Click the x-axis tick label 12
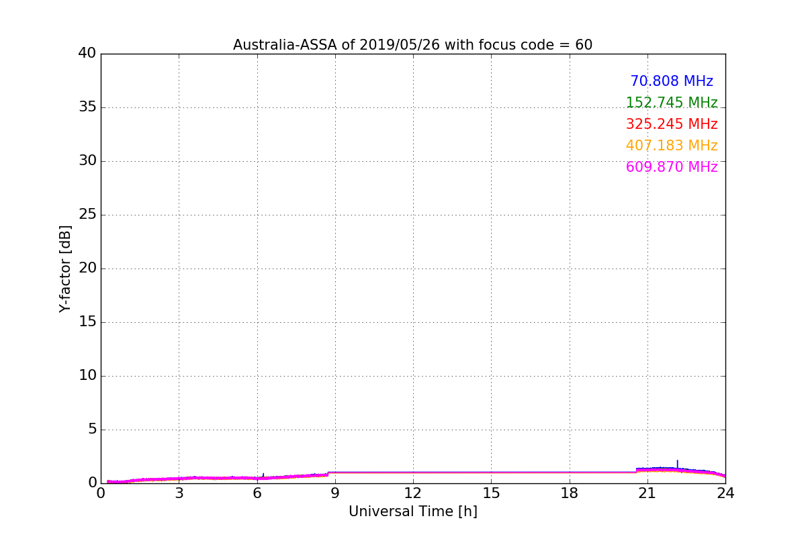806x537 pixels. [413, 493]
